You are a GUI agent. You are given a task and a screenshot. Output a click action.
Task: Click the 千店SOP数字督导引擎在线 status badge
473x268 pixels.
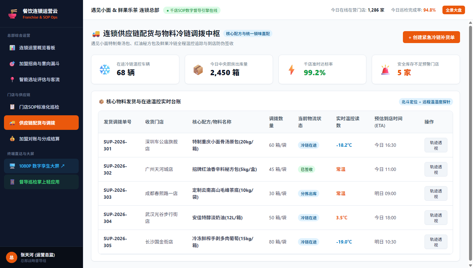pos(192,10)
